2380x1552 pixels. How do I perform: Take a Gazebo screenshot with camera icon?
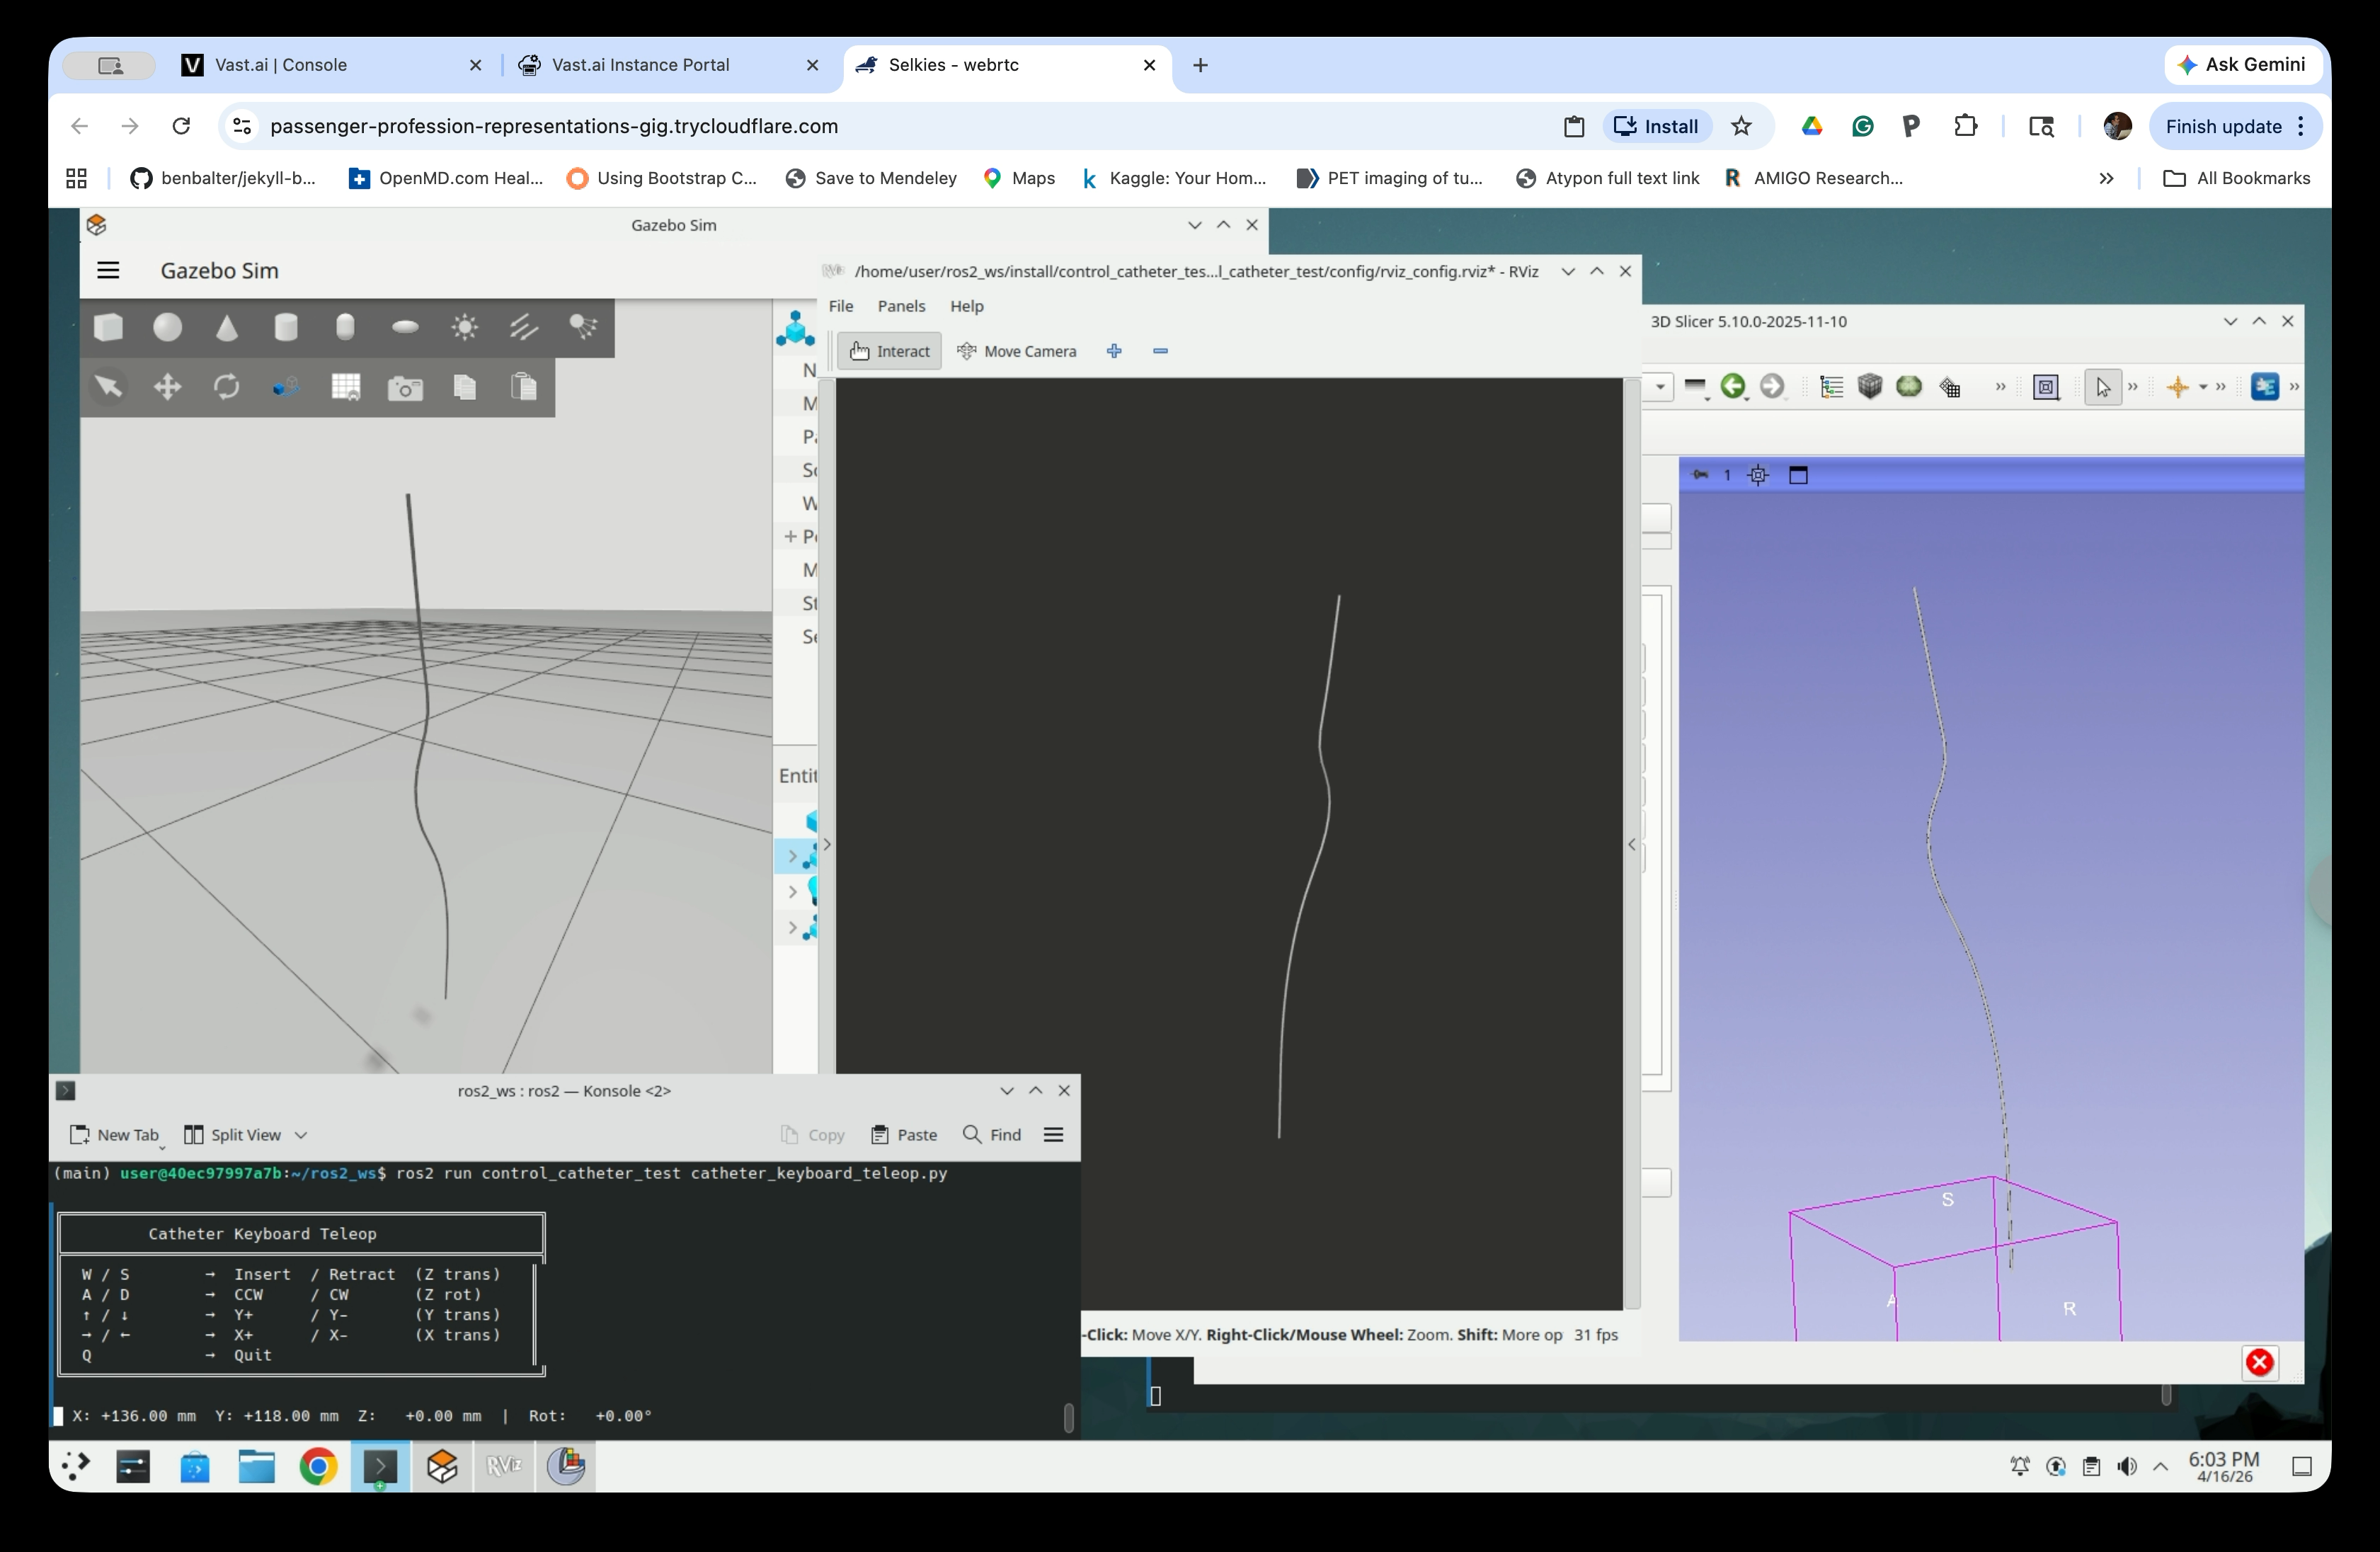point(405,387)
